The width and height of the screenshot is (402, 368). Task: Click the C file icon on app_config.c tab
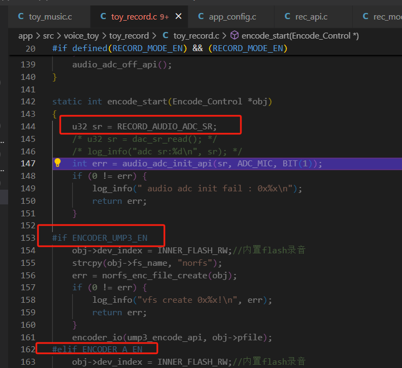click(x=201, y=16)
